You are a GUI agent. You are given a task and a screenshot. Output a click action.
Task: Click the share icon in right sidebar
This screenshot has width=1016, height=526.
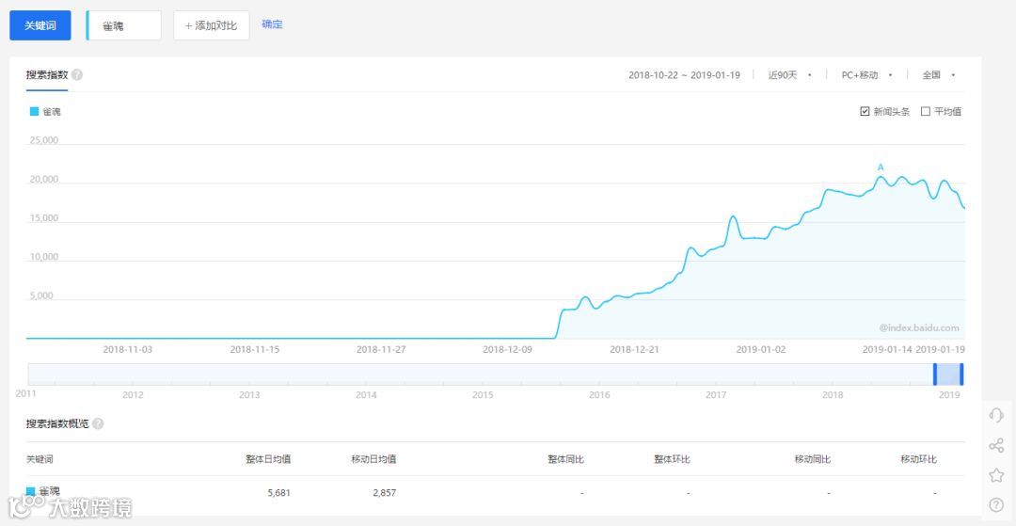996,445
